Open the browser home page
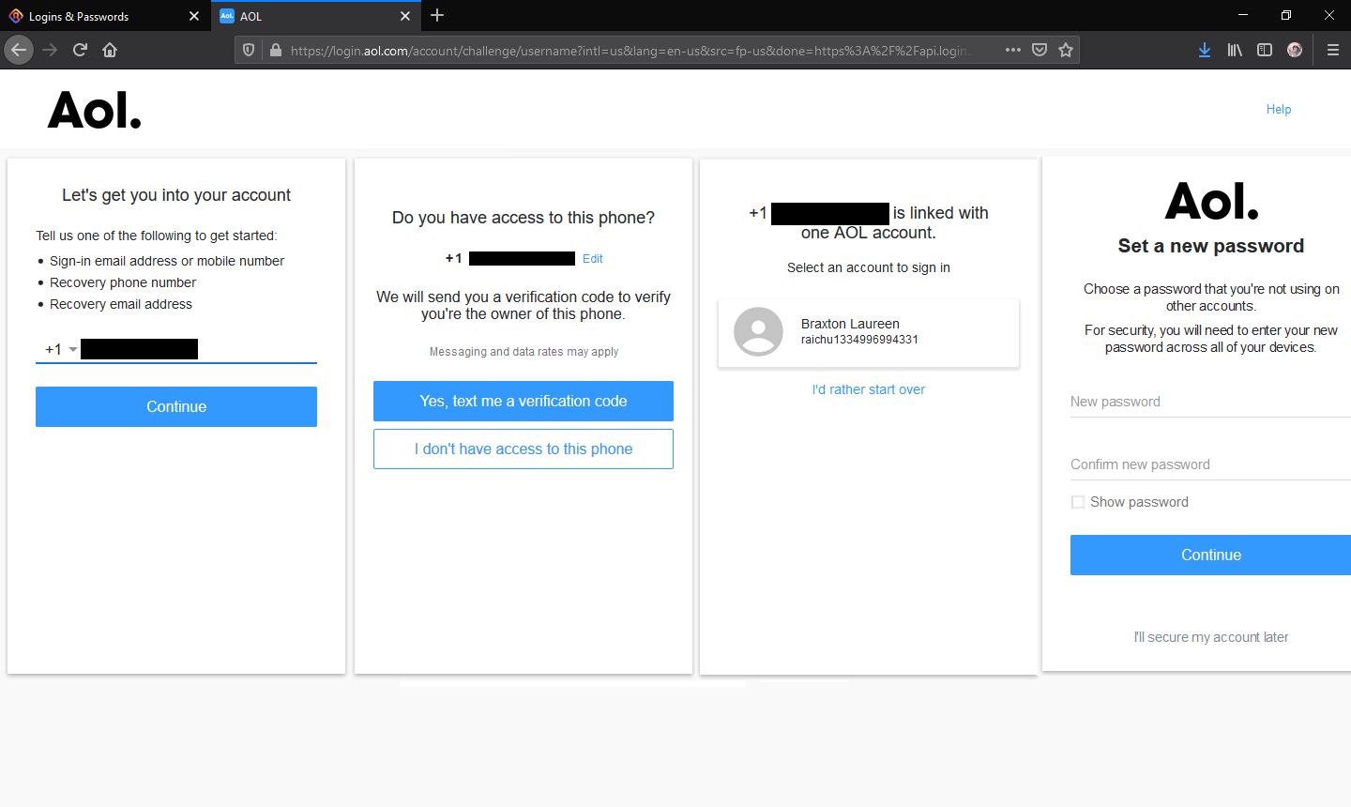The height and width of the screenshot is (807, 1351). coord(110,50)
